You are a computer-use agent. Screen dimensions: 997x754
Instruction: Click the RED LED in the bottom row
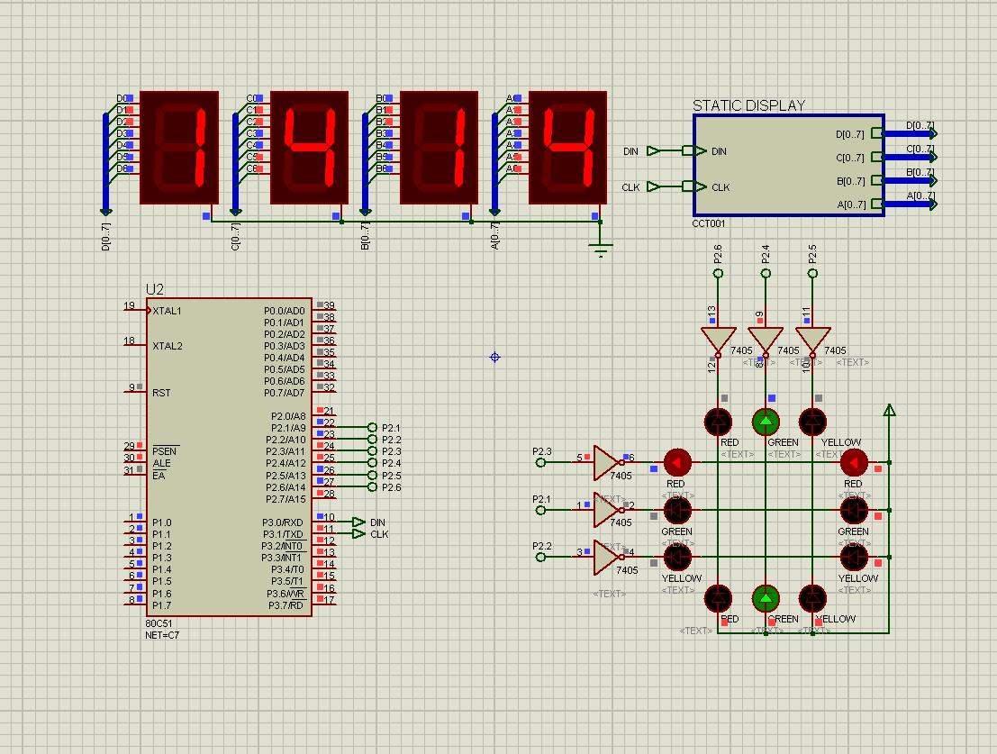coord(719,598)
